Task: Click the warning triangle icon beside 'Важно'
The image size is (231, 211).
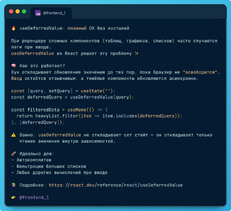Action: point(14,135)
